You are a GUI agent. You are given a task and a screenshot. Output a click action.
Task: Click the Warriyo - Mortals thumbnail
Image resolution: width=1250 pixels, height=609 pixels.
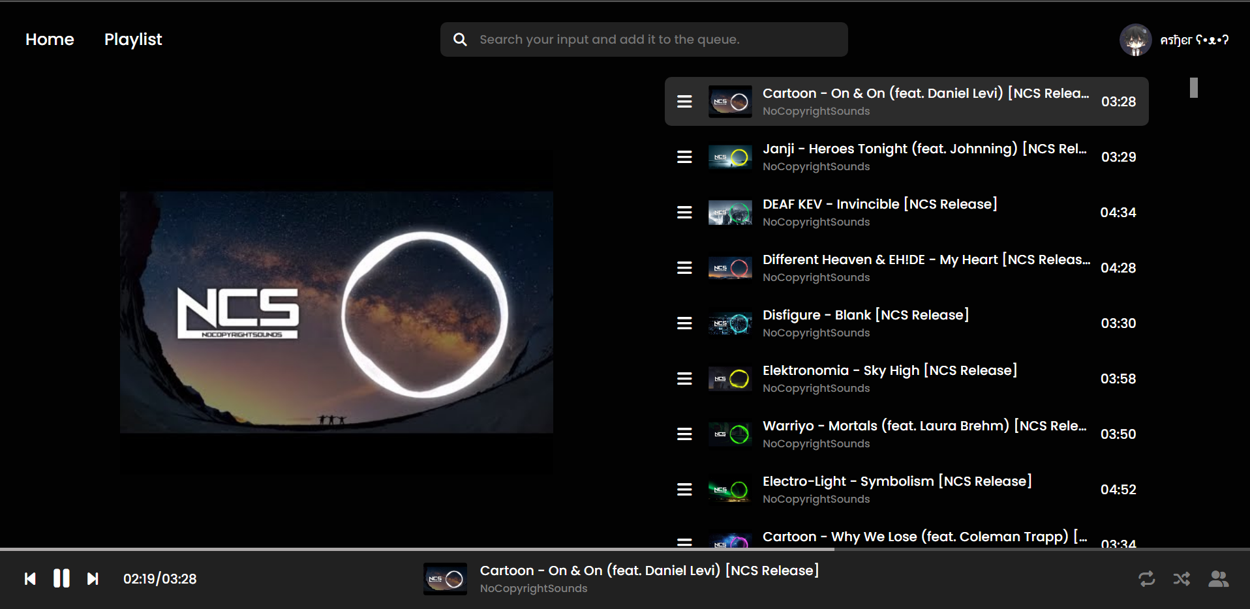[730, 434]
